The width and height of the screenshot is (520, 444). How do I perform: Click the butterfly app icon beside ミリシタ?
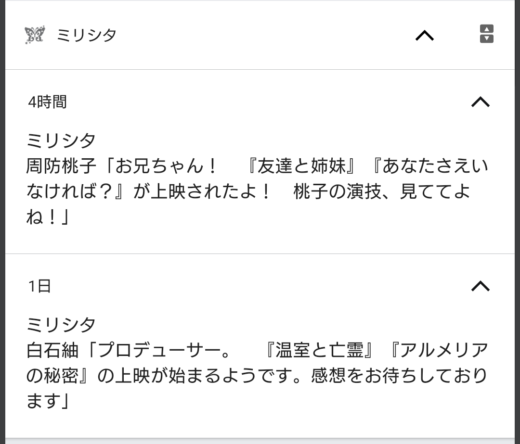point(34,35)
